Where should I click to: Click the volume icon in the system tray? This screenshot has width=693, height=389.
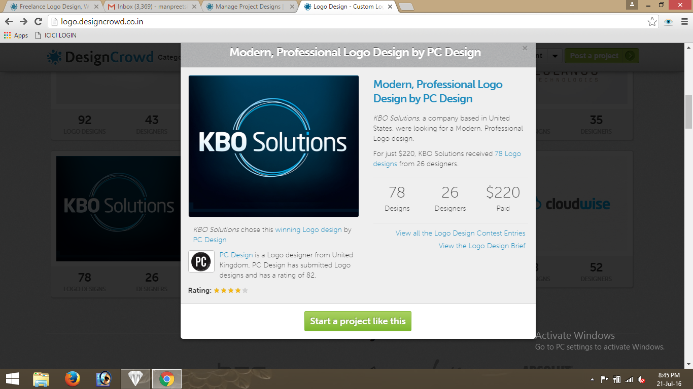tap(641, 379)
